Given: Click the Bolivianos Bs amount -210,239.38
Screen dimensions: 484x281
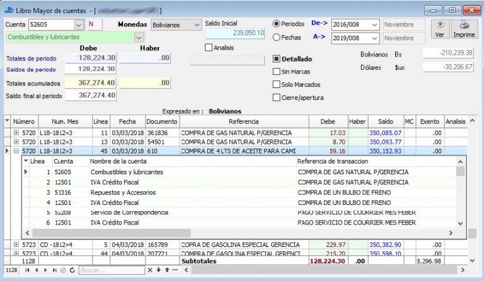Looking at the screenshot, I should pos(448,53).
